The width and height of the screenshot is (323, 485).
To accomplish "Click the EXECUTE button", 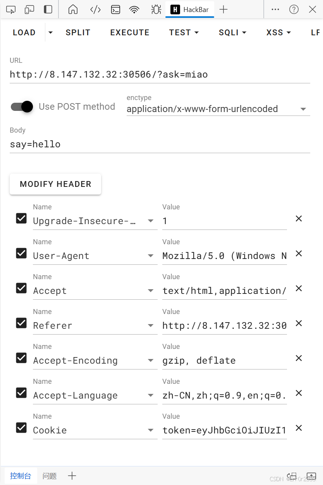I will [130, 33].
